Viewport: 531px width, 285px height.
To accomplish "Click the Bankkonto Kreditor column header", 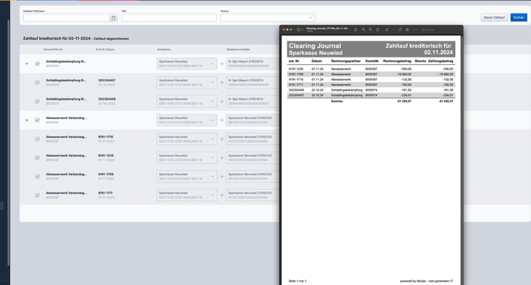I will tap(238, 49).
